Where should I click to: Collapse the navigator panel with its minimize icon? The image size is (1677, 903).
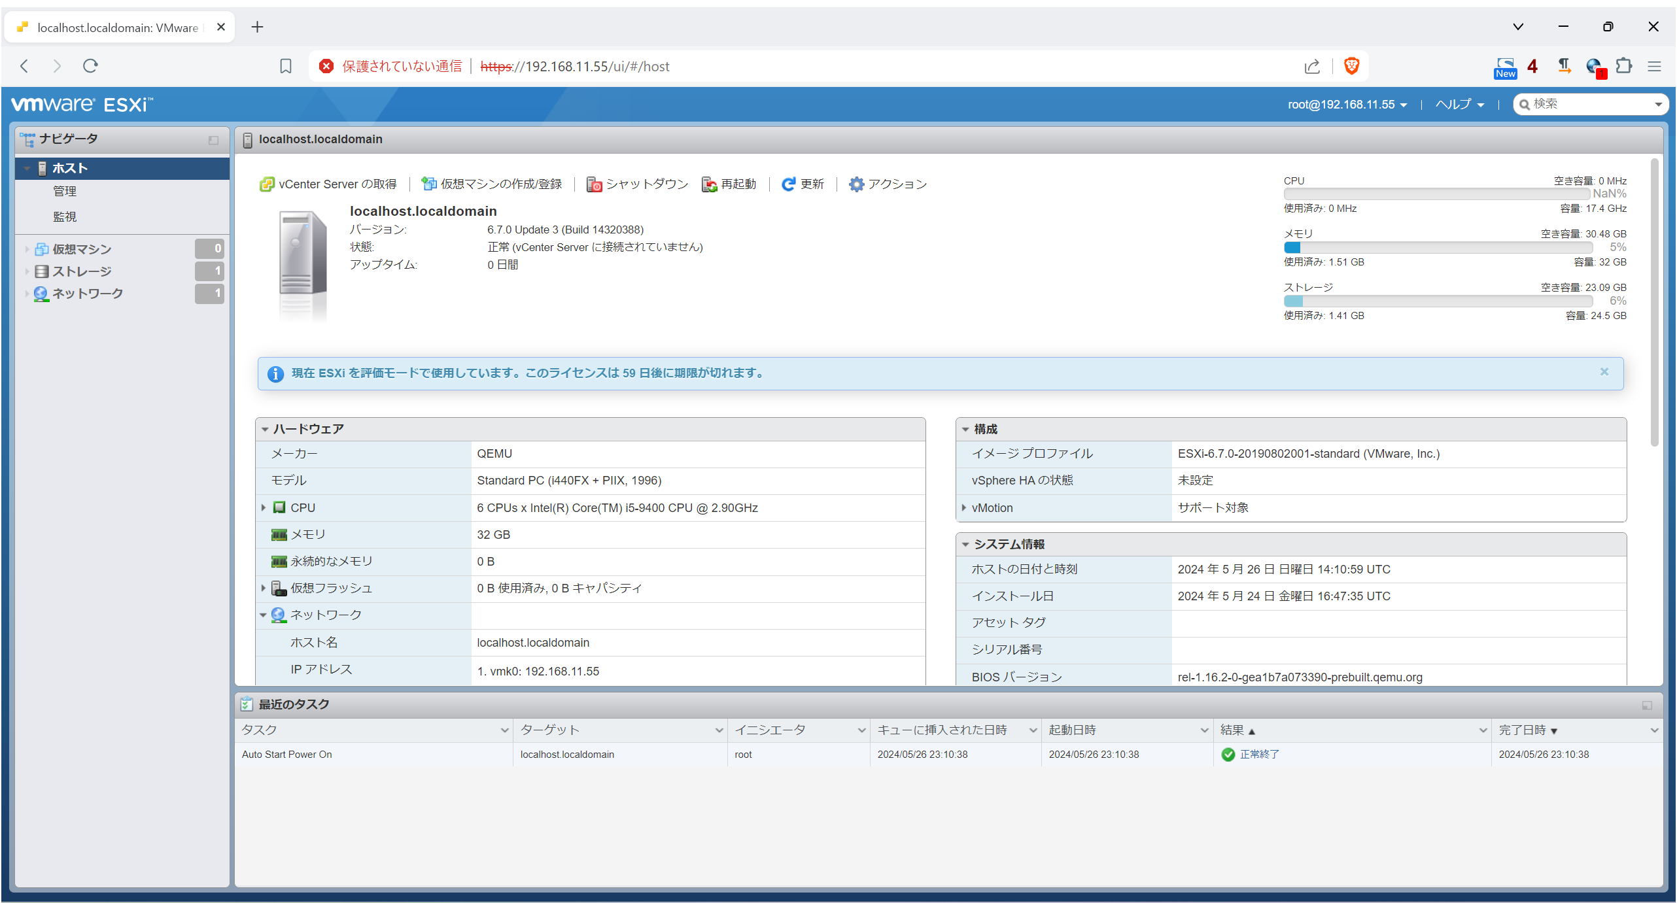(x=213, y=140)
